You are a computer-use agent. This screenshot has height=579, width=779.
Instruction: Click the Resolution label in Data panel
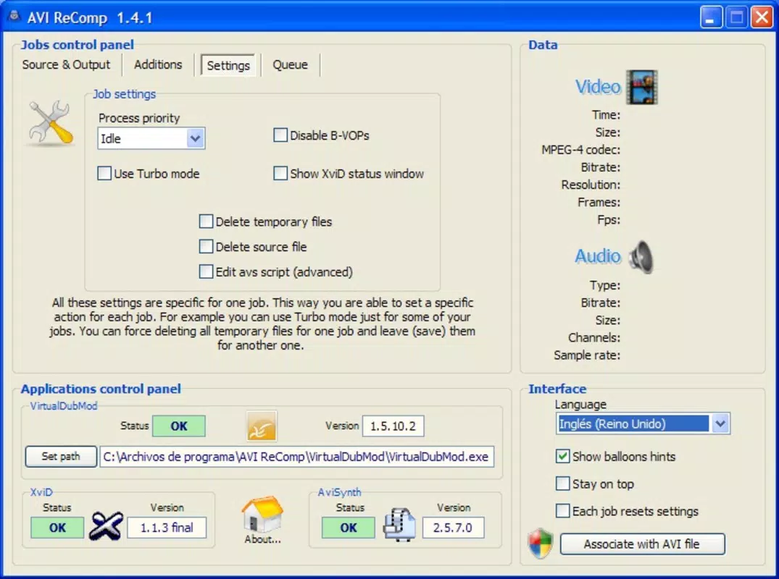tap(591, 185)
